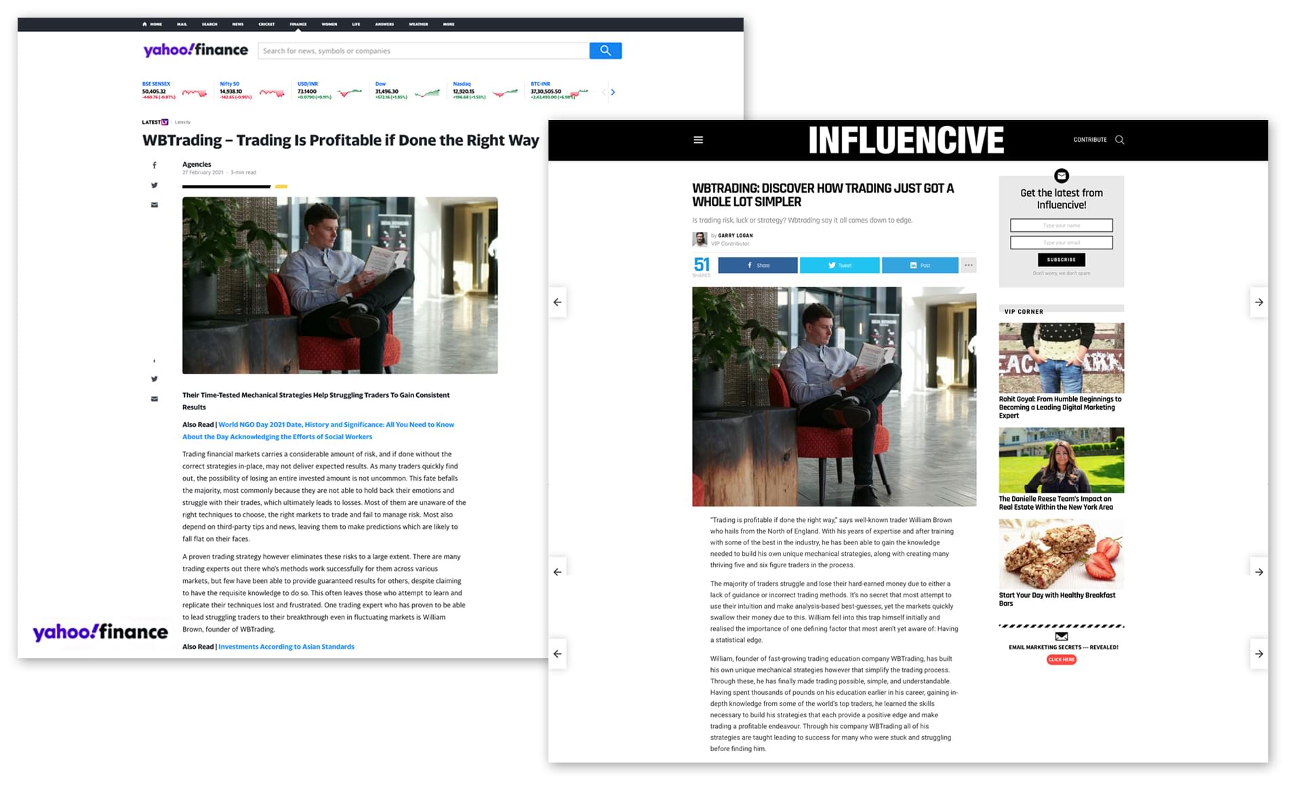This screenshot has height=787, width=1290.
Task: Share on Twitter via upper Yahoo sidebar icon
Action: tap(155, 185)
